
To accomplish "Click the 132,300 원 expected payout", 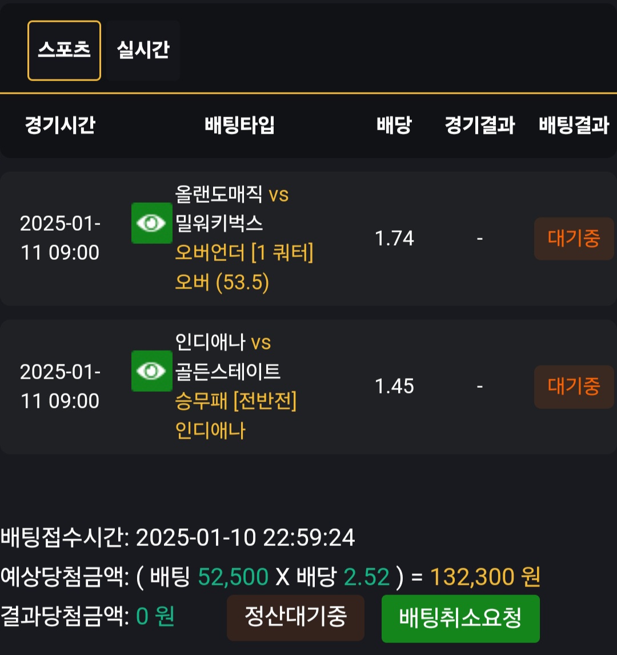I will (x=484, y=577).
